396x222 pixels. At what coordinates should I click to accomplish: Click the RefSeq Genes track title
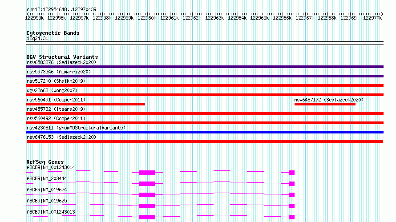(45, 162)
